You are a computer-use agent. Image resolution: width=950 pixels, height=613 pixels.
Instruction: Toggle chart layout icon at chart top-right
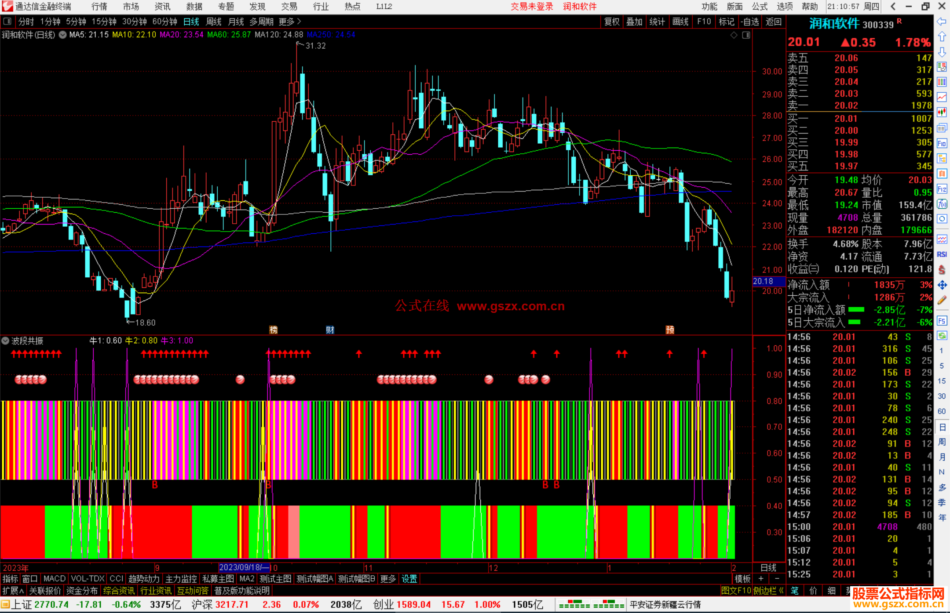click(746, 35)
